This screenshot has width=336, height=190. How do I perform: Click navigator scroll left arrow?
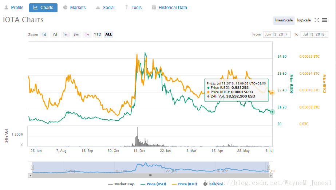click(30, 175)
